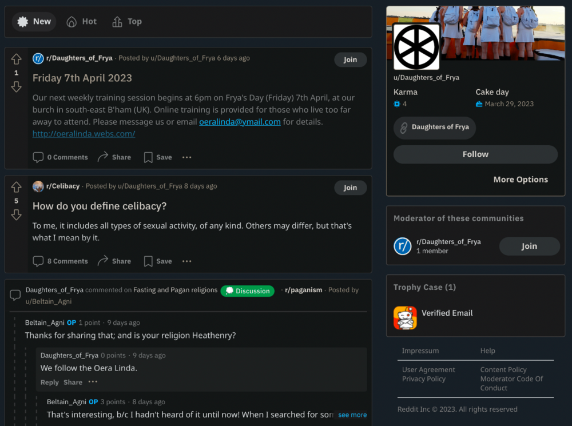Open the How do you define celibacy title

click(99, 206)
